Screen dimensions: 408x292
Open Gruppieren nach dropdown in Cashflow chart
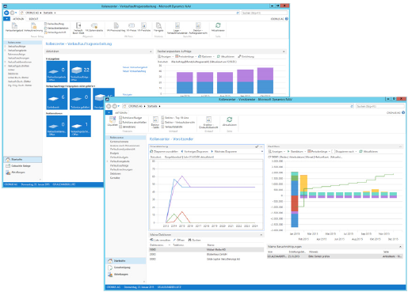(x=344, y=151)
